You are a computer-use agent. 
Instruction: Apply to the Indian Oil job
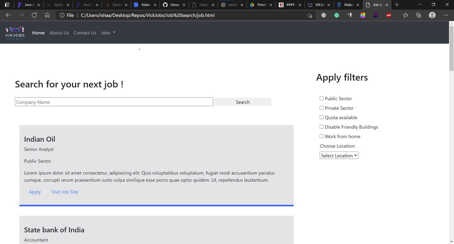tap(35, 192)
